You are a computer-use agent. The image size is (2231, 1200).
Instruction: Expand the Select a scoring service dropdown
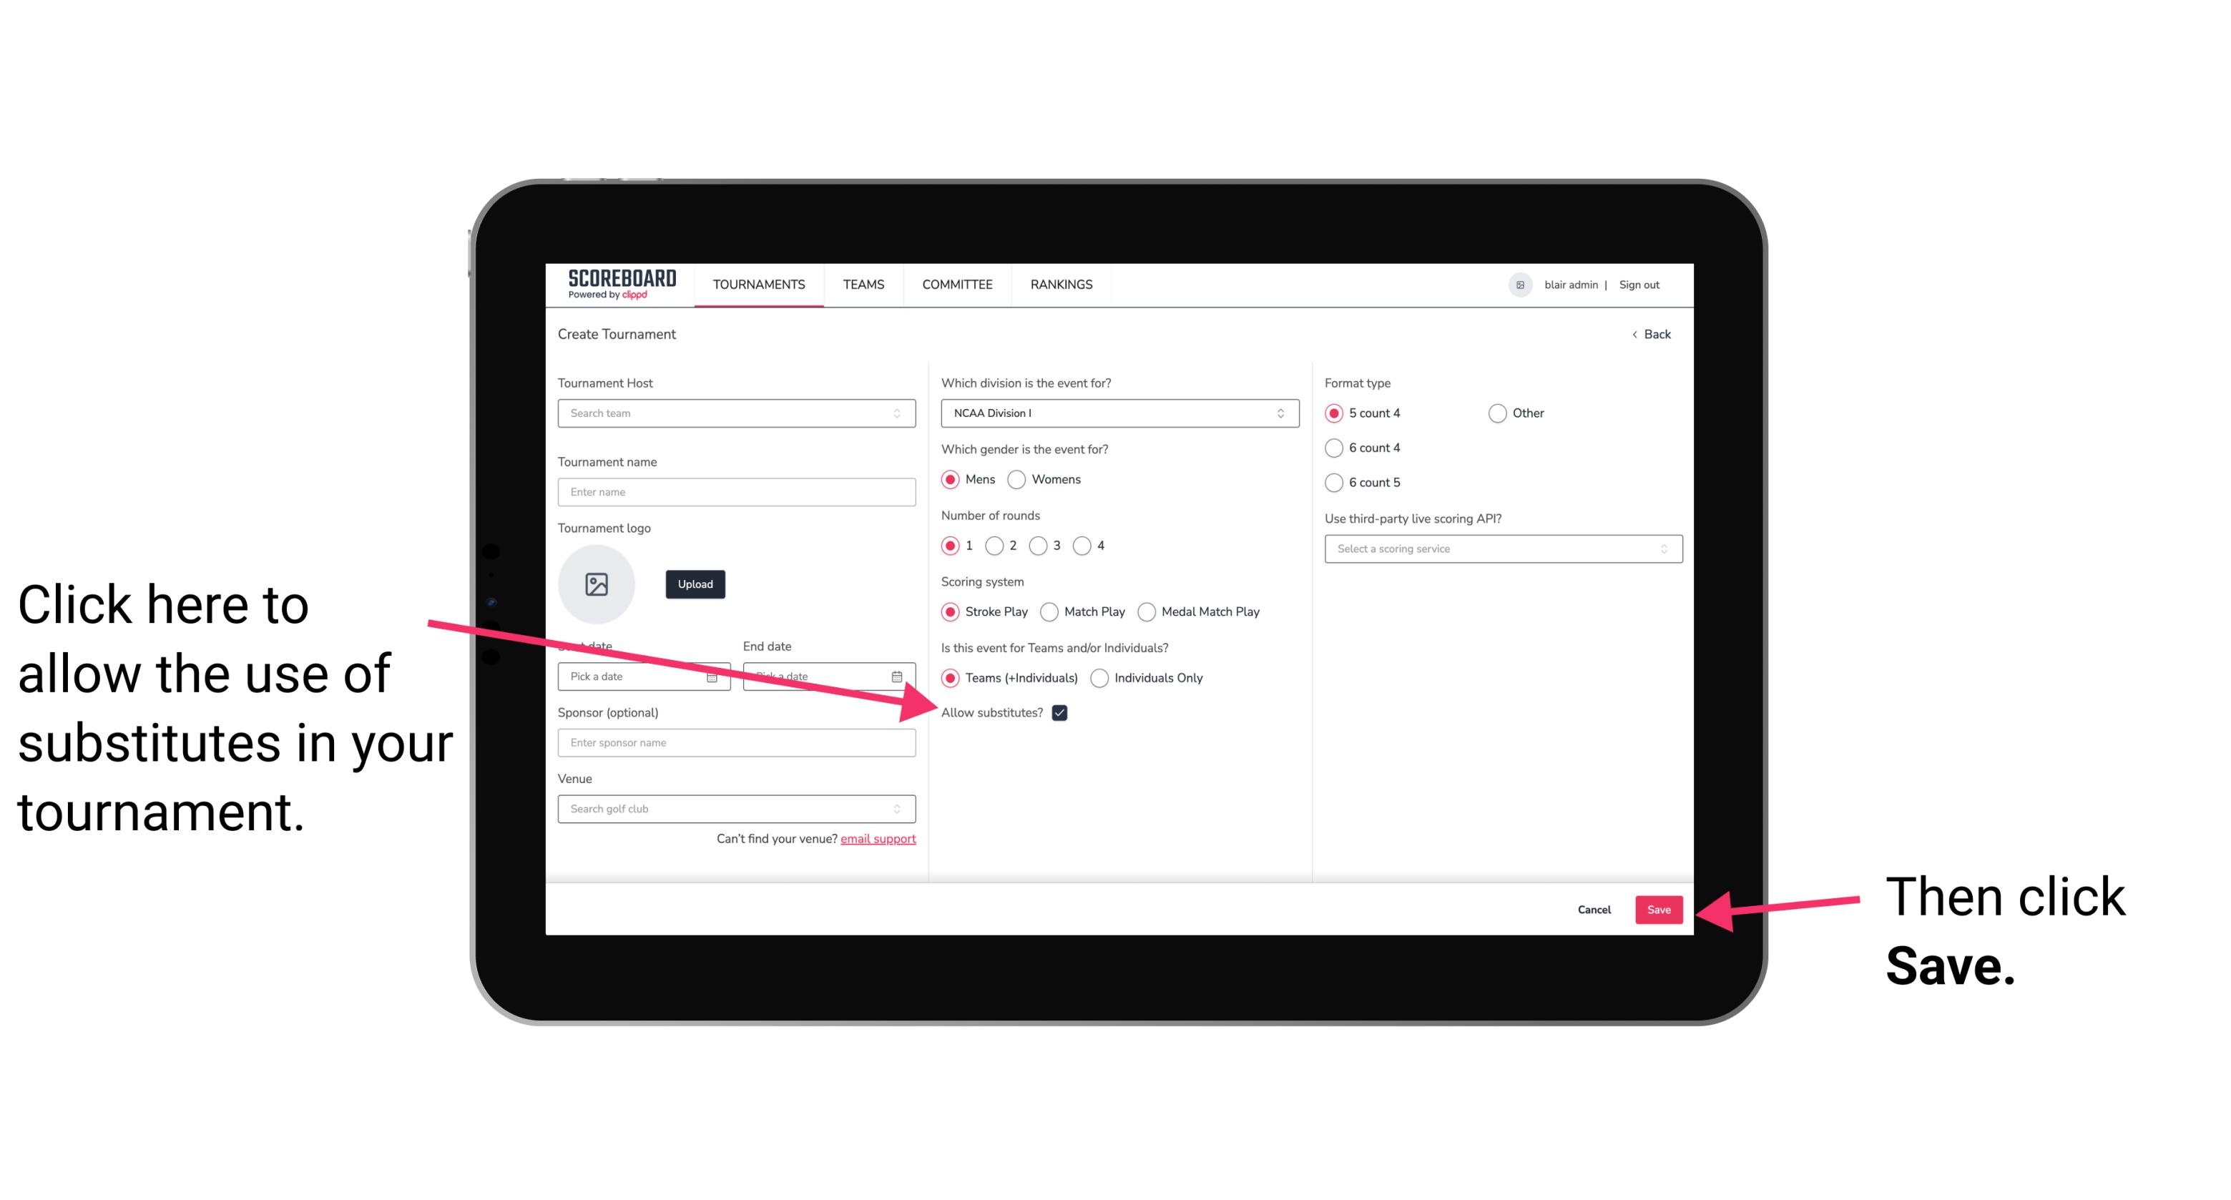[1501, 549]
